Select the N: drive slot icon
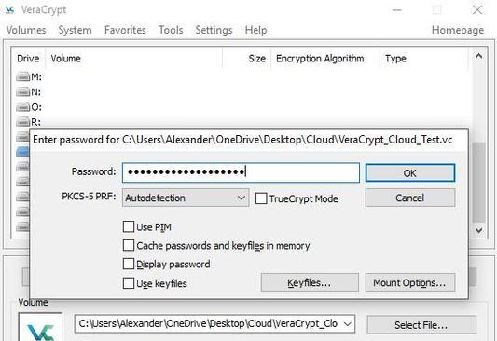The width and height of the screenshot is (497, 341). 22,92
